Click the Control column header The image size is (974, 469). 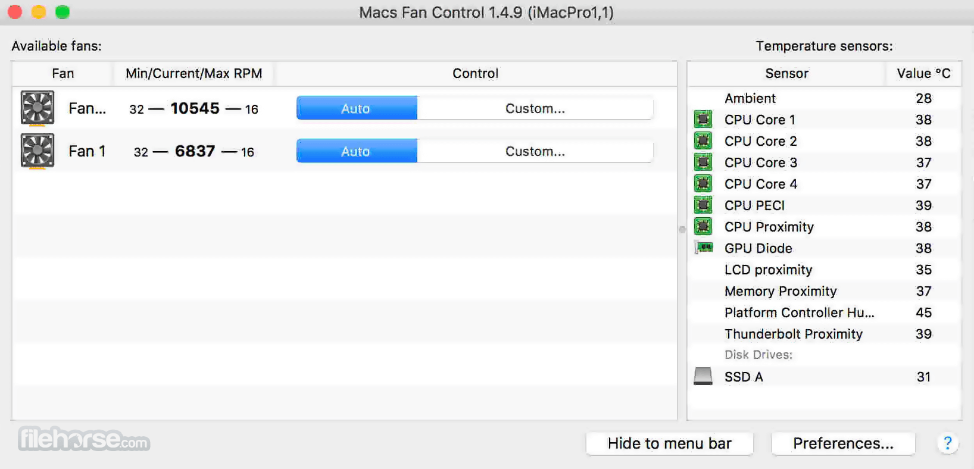(475, 73)
